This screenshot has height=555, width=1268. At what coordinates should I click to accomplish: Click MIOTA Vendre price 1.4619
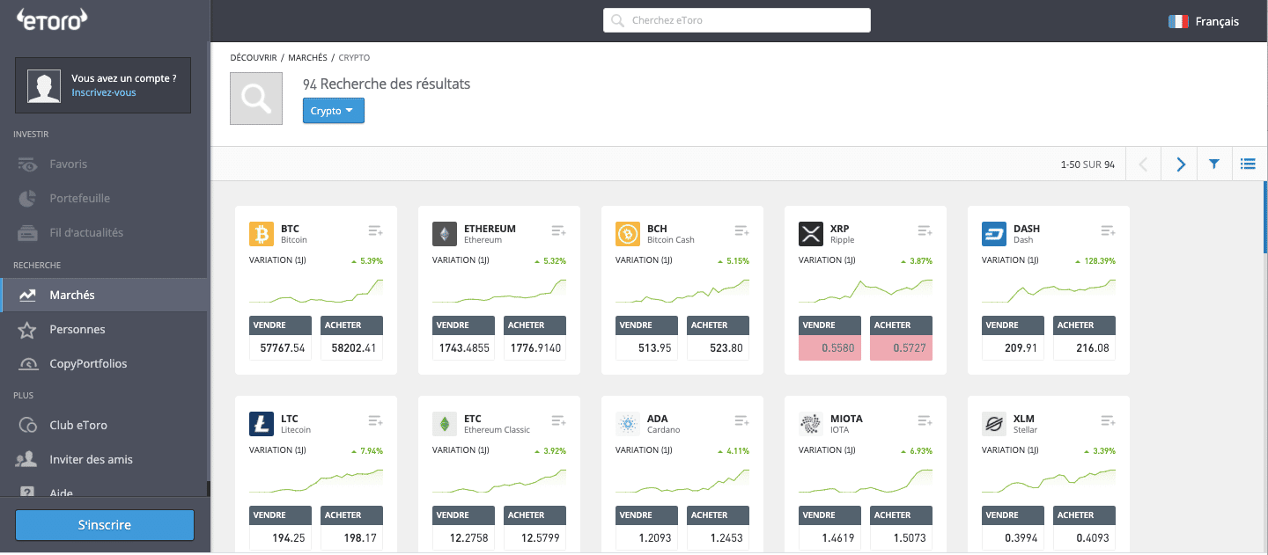(x=830, y=538)
